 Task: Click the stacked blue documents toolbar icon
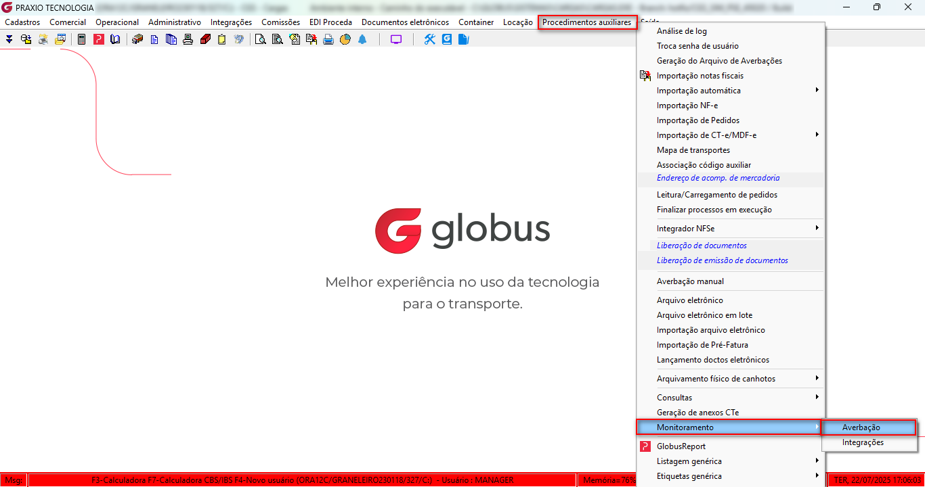click(171, 39)
